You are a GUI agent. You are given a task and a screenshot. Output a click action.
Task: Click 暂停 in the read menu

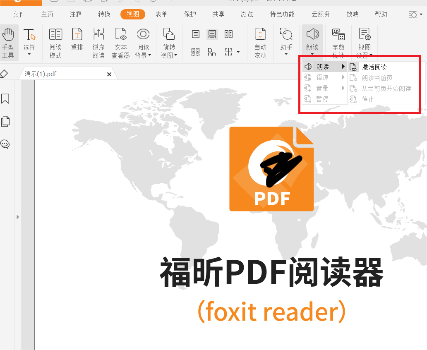(x=324, y=99)
